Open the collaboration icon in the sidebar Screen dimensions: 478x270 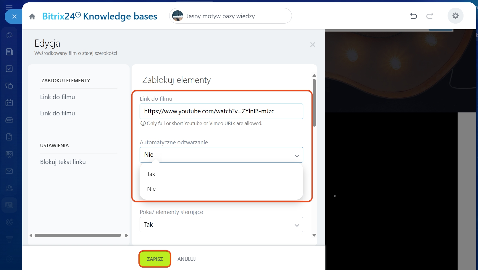pos(9,35)
